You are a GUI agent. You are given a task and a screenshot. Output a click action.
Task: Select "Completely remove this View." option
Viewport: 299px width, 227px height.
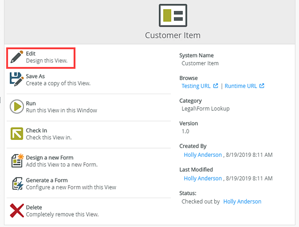tap(62, 214)
